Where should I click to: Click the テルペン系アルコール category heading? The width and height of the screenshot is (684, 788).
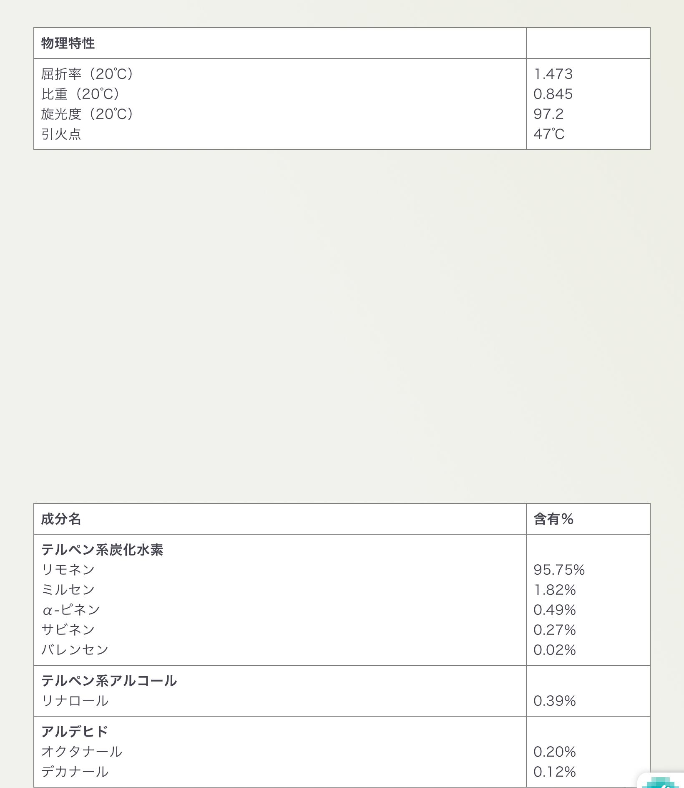[109, 681]
